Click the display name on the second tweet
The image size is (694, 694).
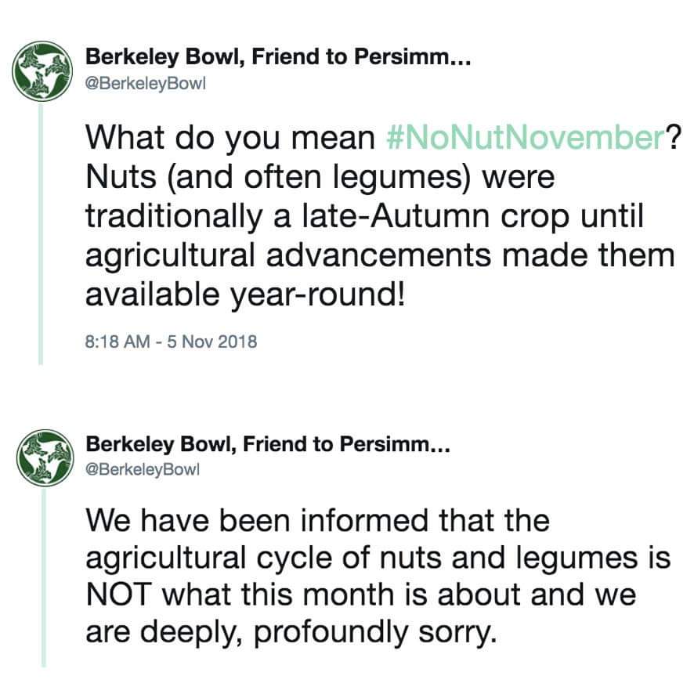tap(268, 444)
